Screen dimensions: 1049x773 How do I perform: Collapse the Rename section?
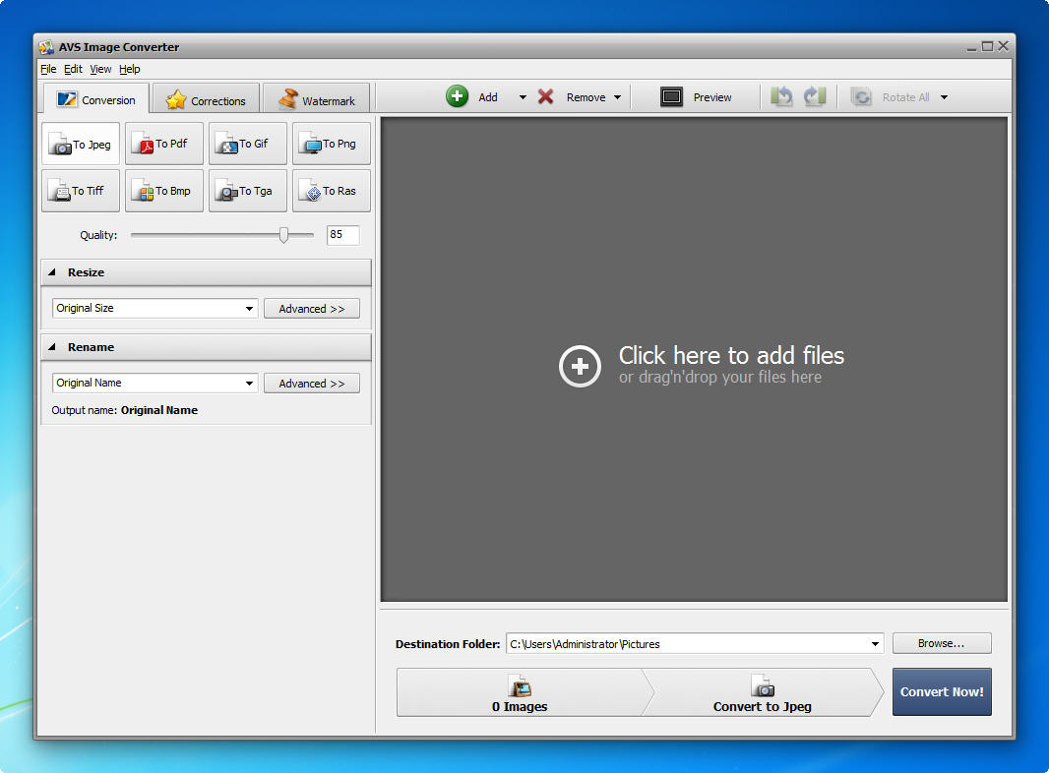point(52,347)
